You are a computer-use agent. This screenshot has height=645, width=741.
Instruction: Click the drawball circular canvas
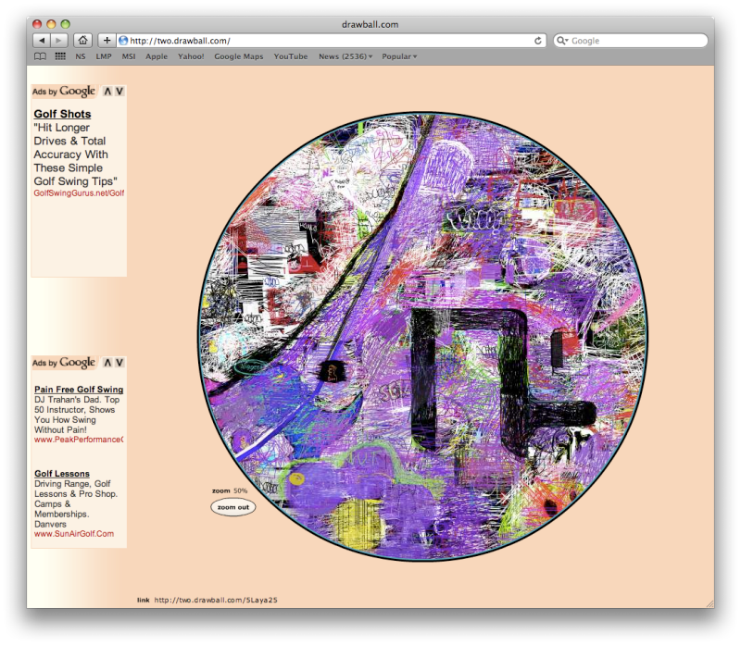coord(423,337)
